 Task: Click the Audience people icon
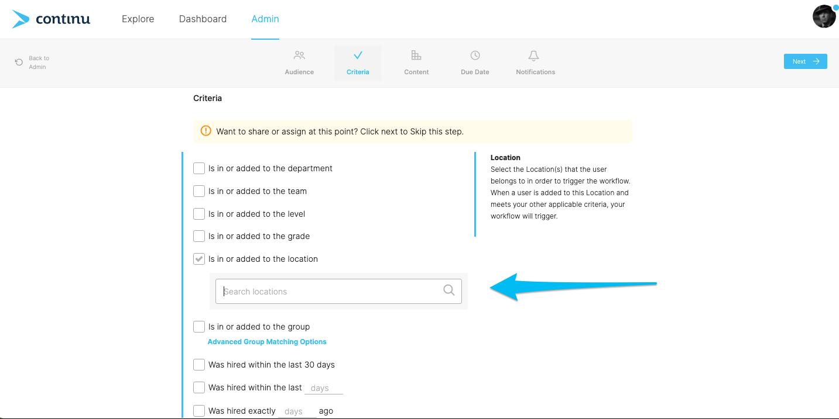click(x=299, y=56)
